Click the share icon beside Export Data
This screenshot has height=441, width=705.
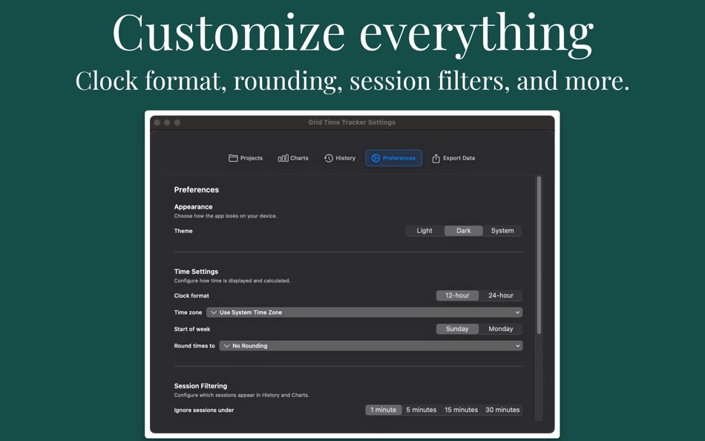tap(436, 158)
